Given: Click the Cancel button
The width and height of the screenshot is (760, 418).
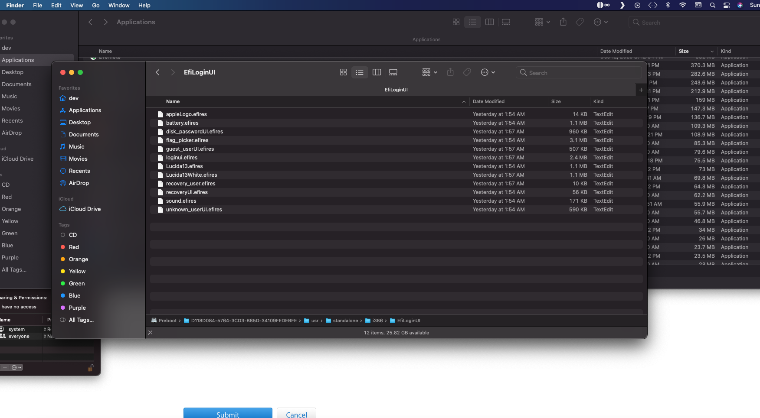Looking at the screenshot, I should (296, 414).
